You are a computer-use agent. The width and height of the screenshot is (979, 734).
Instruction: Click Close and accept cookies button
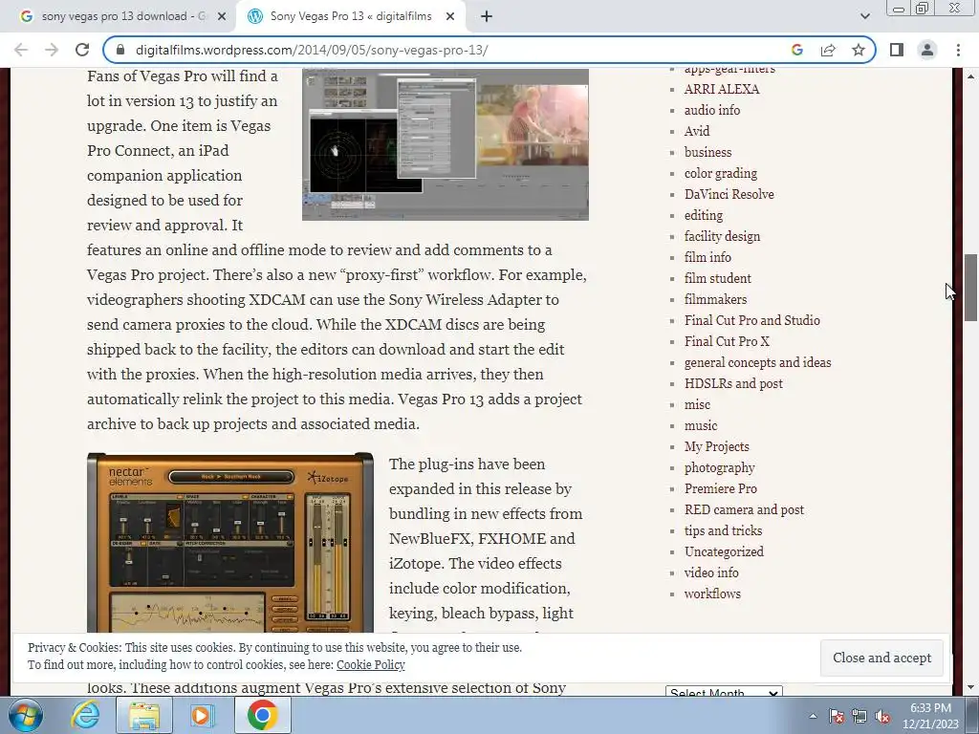pos(881,658)
